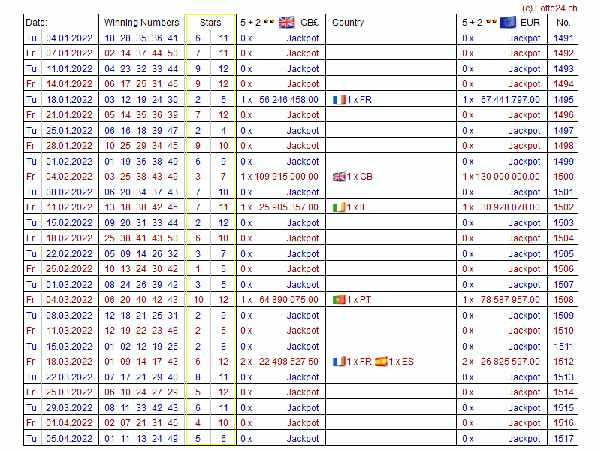Click the Ireland flag in the 11.02.2022 row
This screenshot has width=601, height=451.
pyautogui.click(x=339, y=207)
